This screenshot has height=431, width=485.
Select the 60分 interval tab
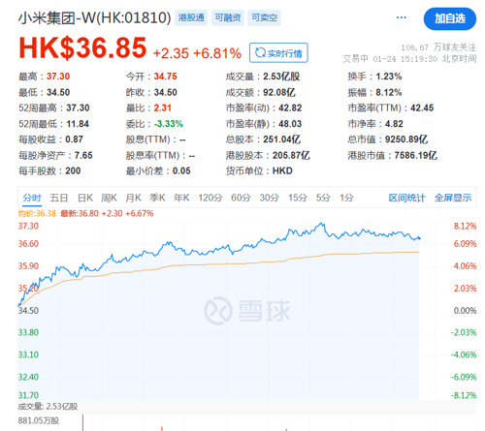click(x=241, y=198)
